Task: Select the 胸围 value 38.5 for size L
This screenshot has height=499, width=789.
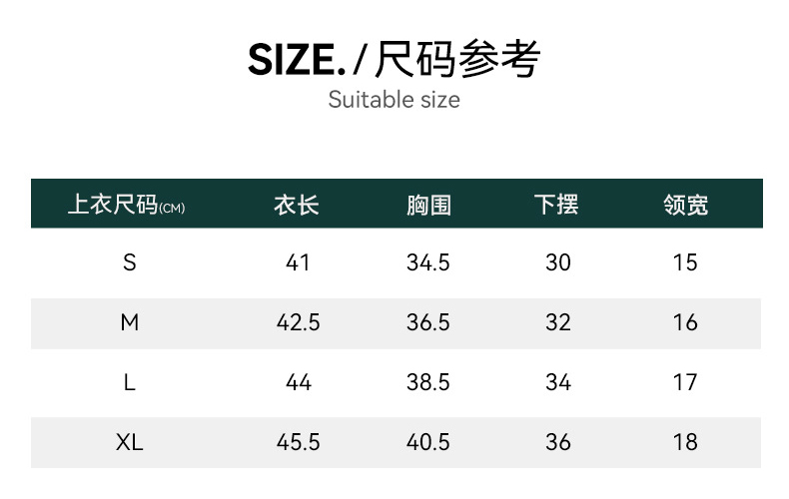Action: pyautogui.click(x=428, y=382)
